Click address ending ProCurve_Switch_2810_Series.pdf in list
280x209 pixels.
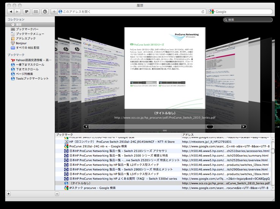click(226, 184)
